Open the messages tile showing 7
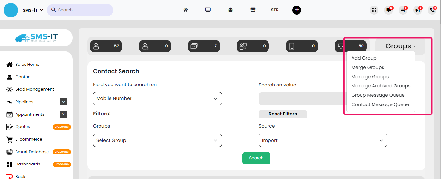 coord(204,46)
